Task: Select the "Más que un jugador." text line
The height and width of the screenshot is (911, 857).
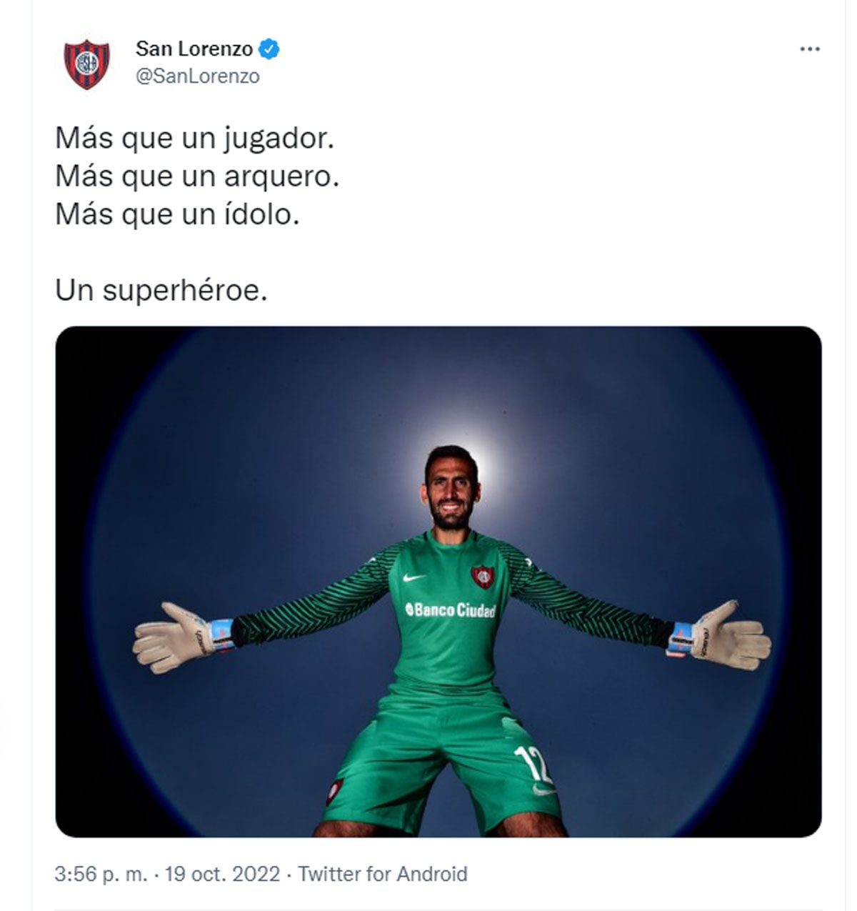Action: point(195,139)
